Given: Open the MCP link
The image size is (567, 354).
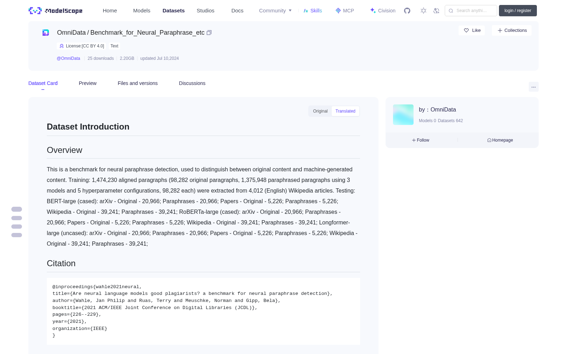Looking at the screenshot, I should (345, 11).
